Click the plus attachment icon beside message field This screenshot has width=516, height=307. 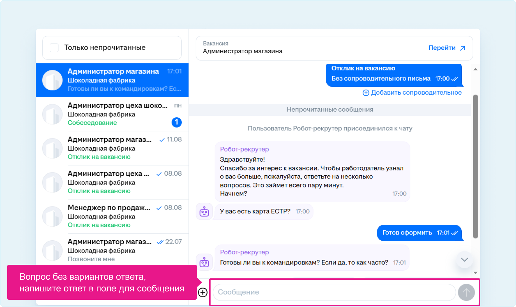203,292
